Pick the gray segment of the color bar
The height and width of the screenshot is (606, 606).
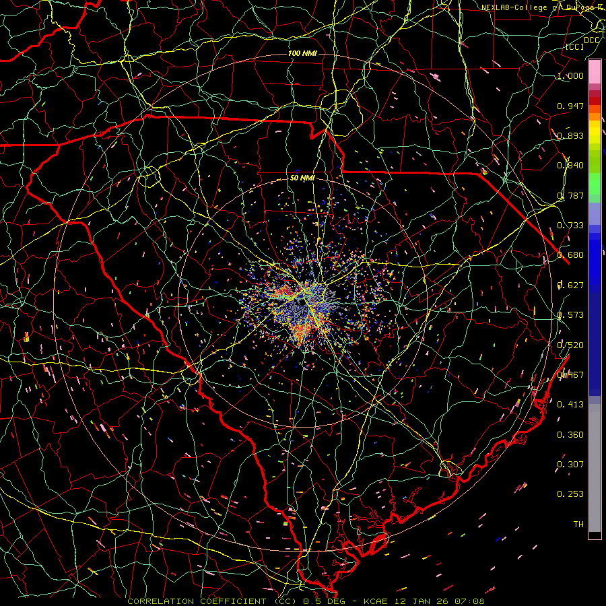point(595,468)
